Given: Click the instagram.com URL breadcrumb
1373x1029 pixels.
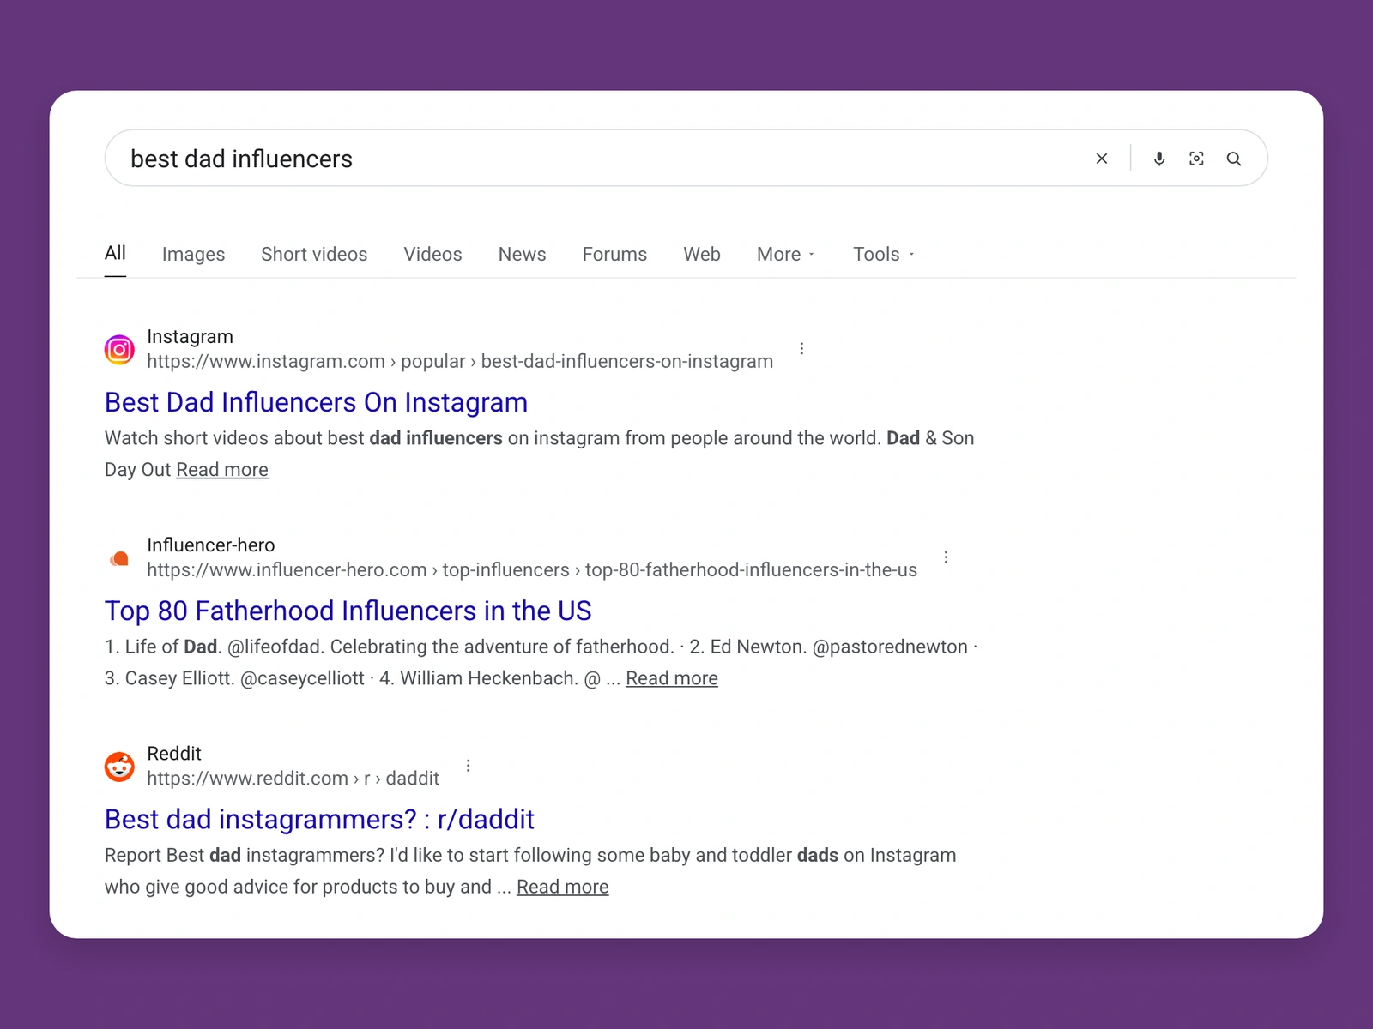Looking at the screenshot, I should (x=460, y=361).
